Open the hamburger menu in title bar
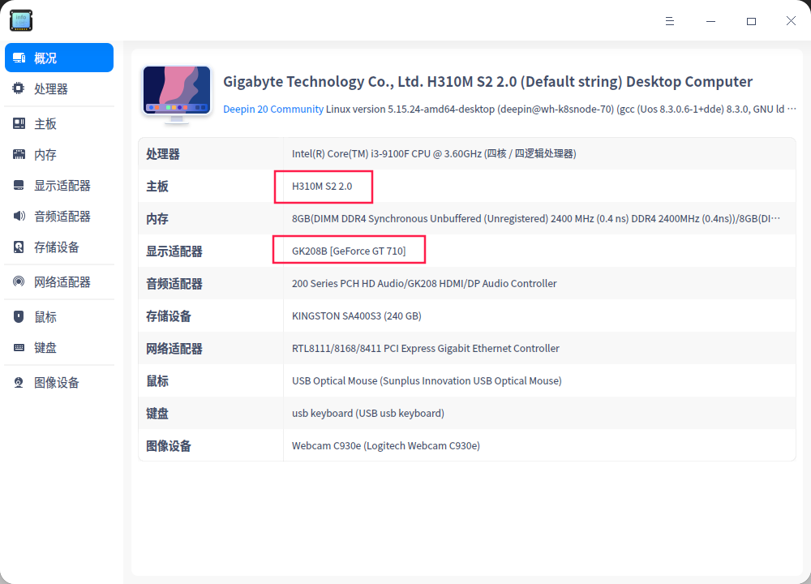The width and height of the screenshot is (811, 584). [x=670, y=21]
